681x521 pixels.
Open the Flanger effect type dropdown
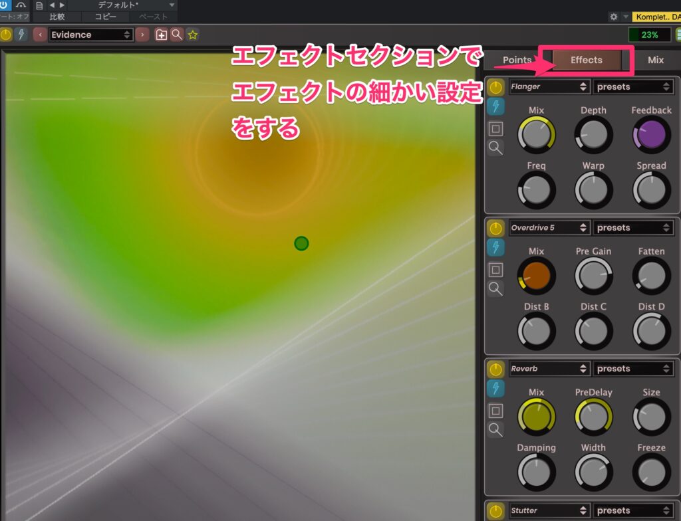point(549,86)
